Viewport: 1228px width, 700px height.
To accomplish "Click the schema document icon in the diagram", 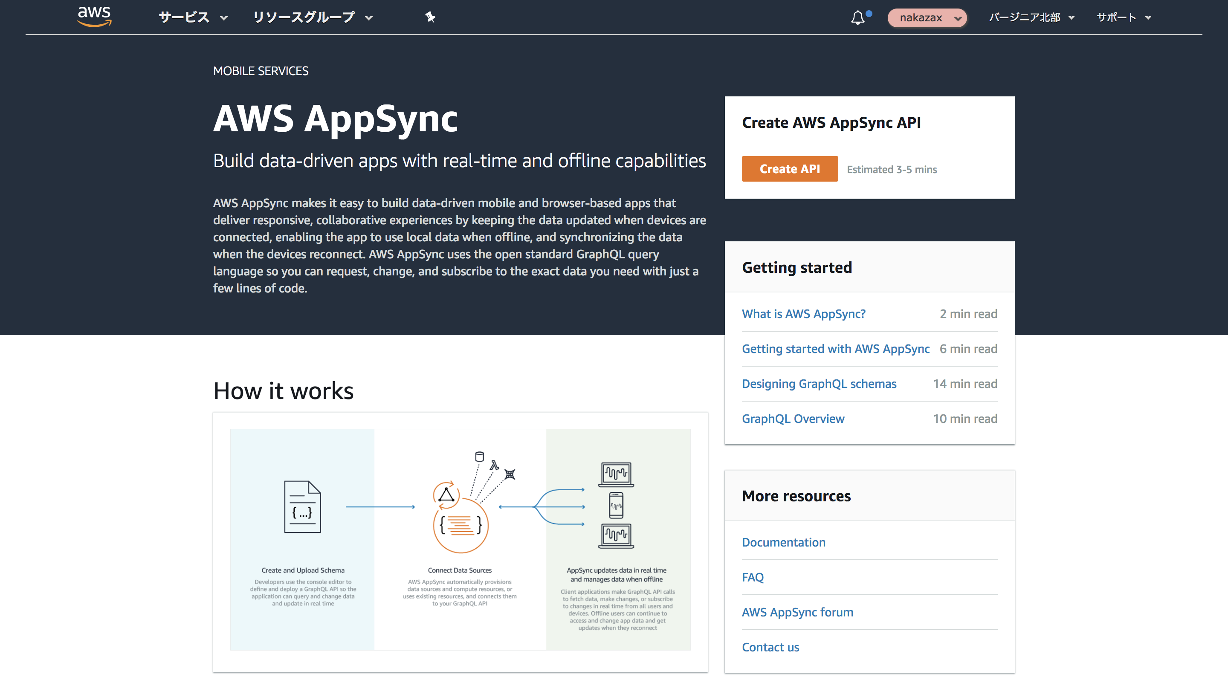I will click(x=303, y=508).
